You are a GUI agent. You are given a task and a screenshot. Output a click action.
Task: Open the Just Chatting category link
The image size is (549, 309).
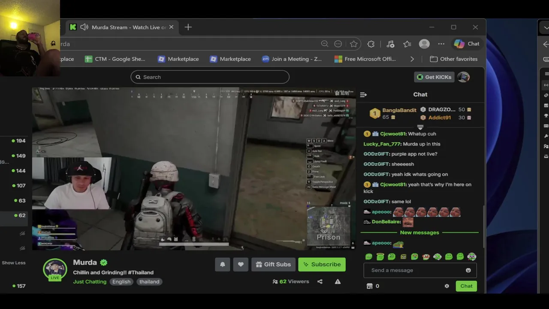point(90,282)
